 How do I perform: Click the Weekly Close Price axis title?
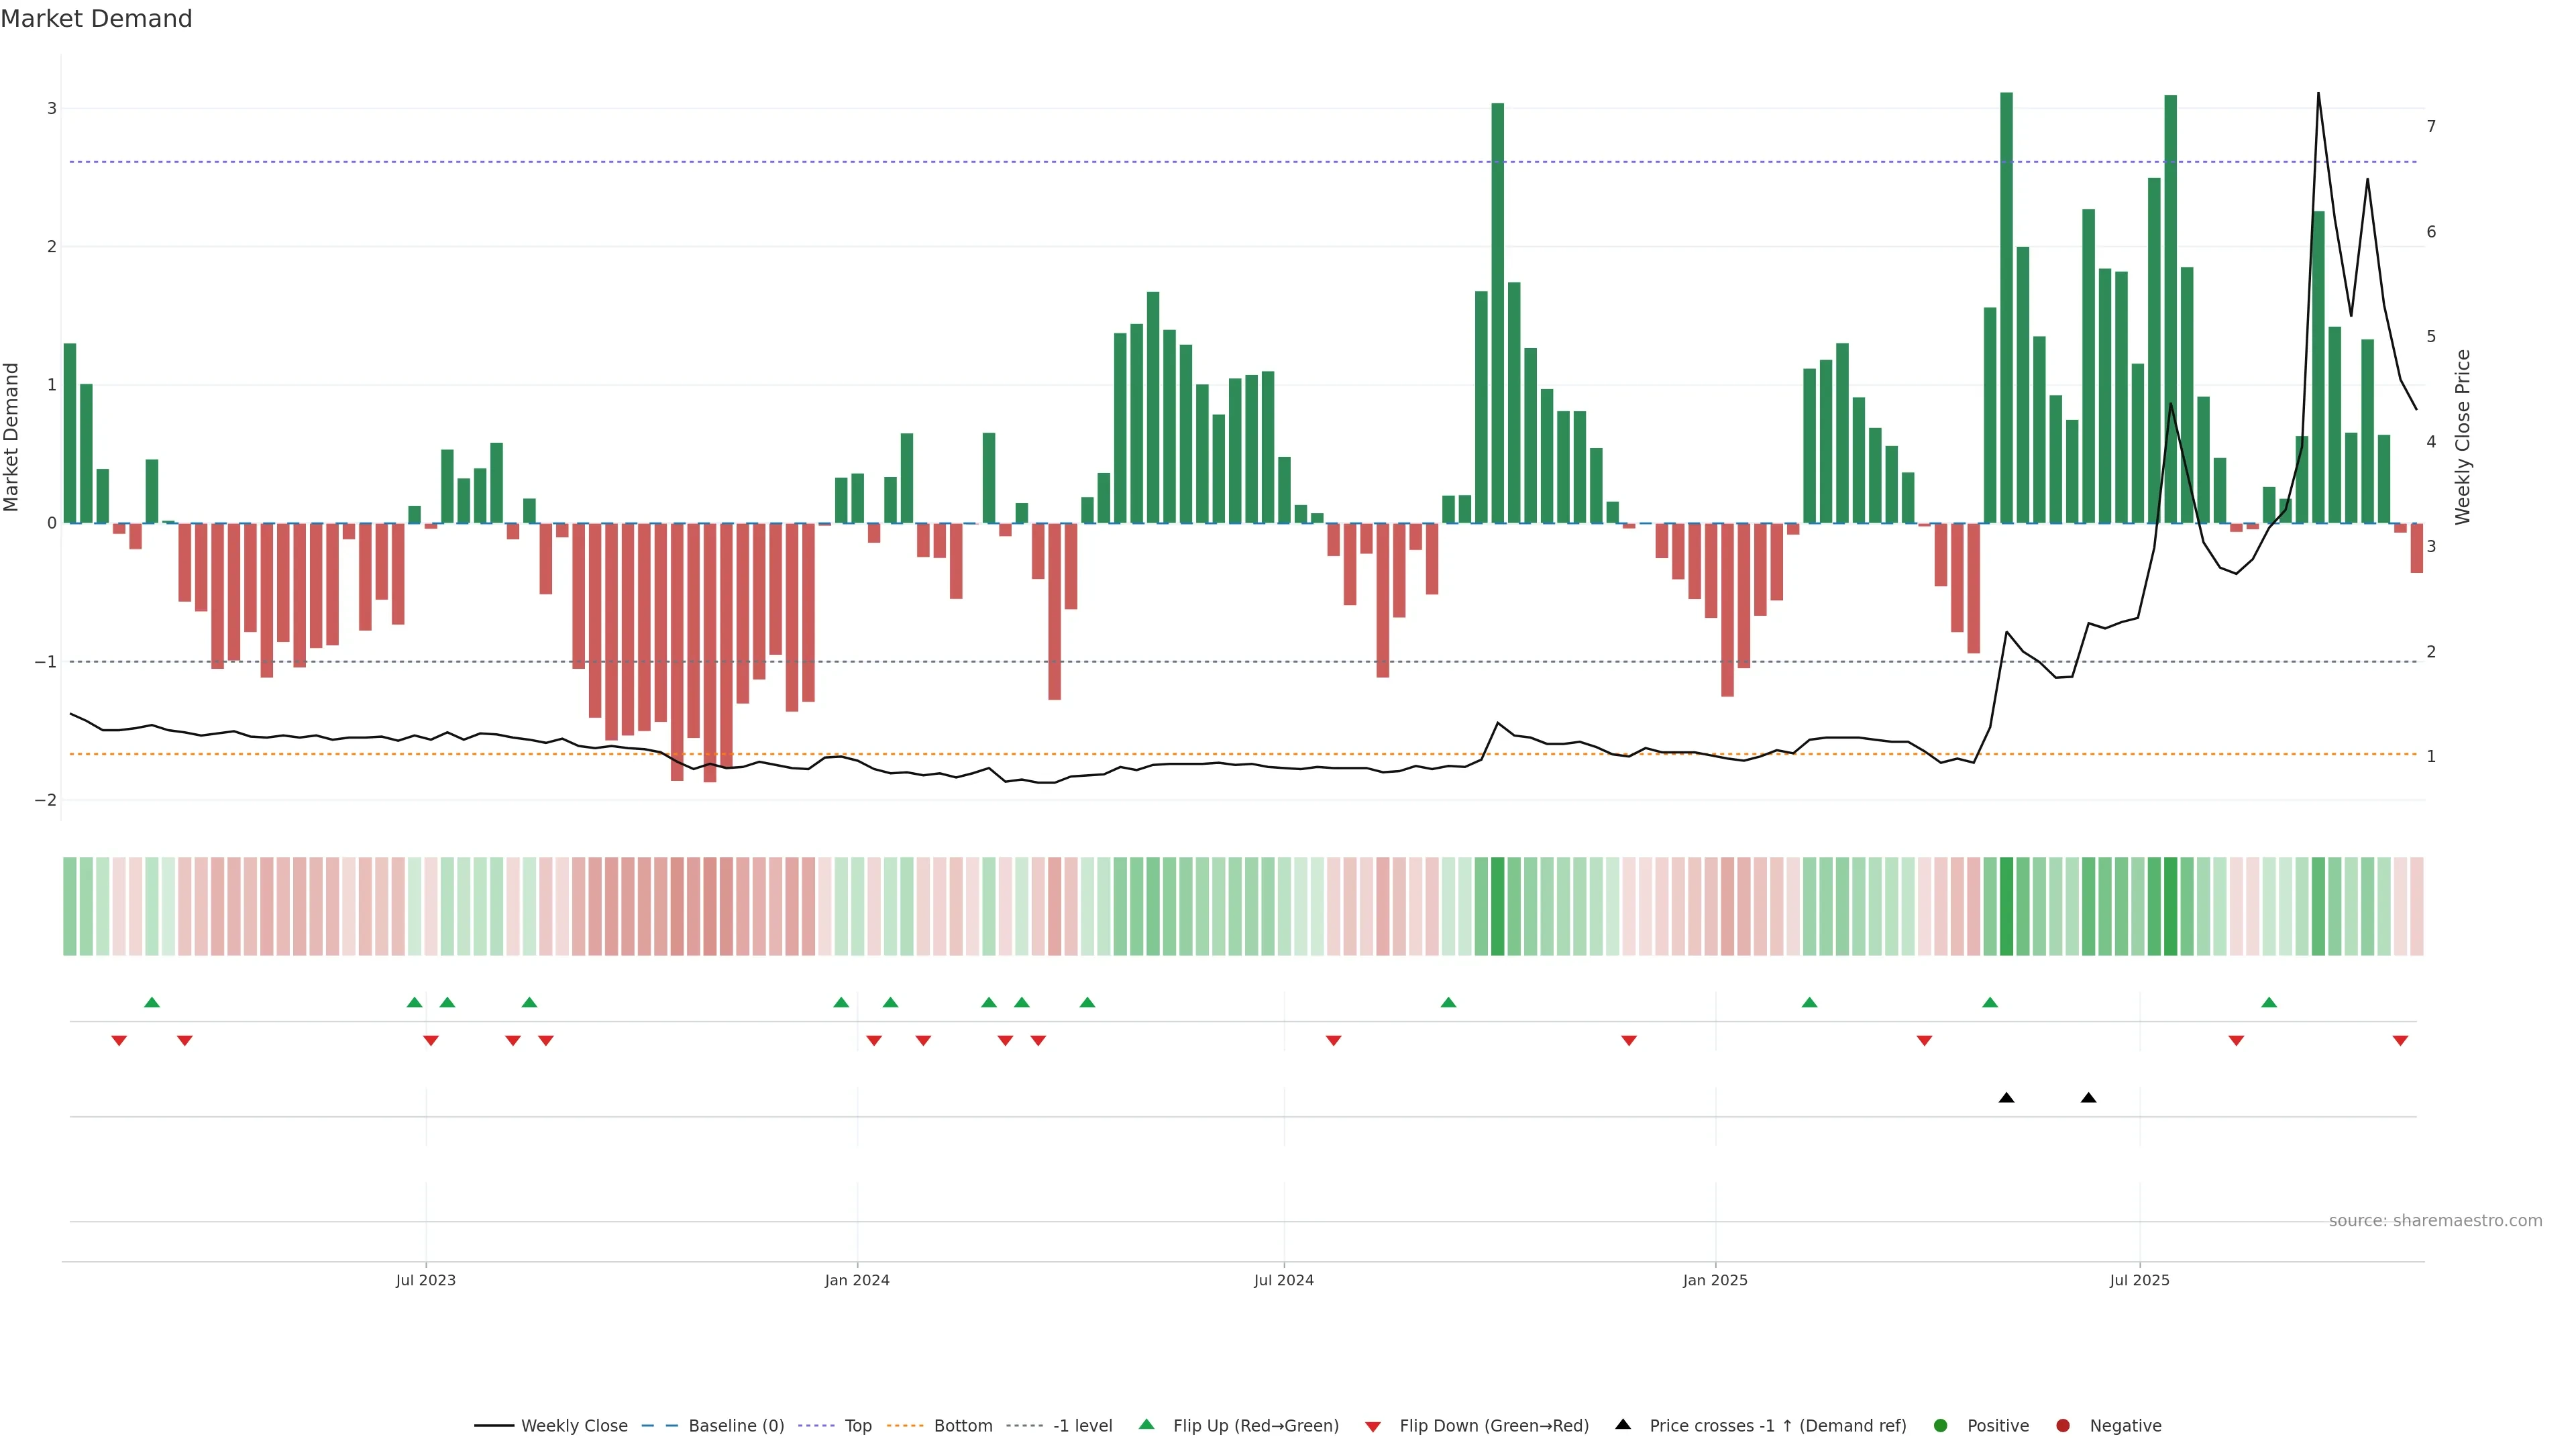pos(2462,437)
